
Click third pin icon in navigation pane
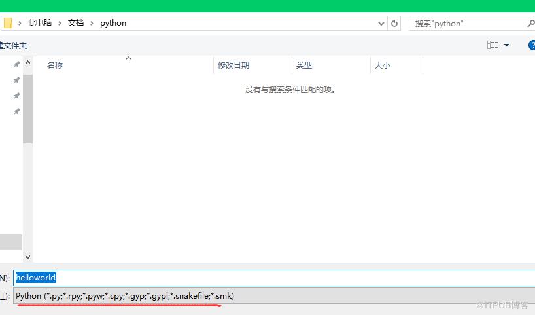coord(16,96)
